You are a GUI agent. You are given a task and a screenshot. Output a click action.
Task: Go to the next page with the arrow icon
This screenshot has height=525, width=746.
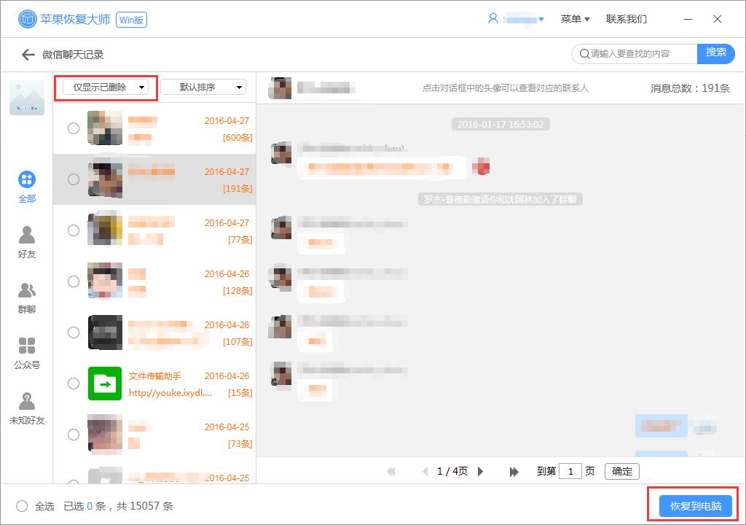pos(481,471)
